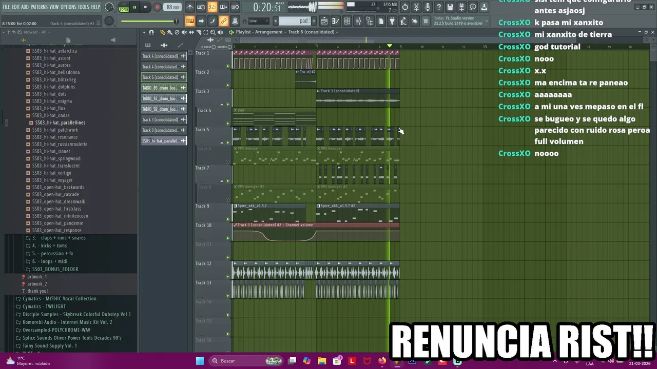Viewport: 657px width, 369px height.
Task: Toggle the magnet snap icon in Playlist
Action: point(151,32)
